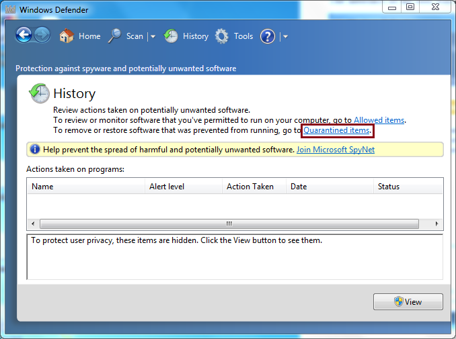Image resolution: width=456 pixels, height=339 pixels.
Task: Click the Windows Defender title bar icon
Action: (x=10, y=9)
